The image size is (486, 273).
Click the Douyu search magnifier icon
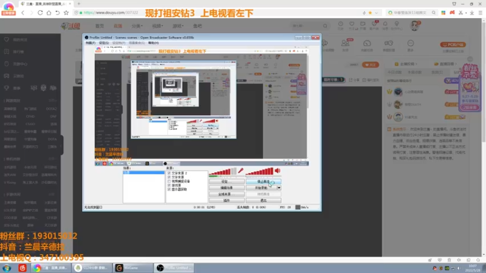(325, 26)
